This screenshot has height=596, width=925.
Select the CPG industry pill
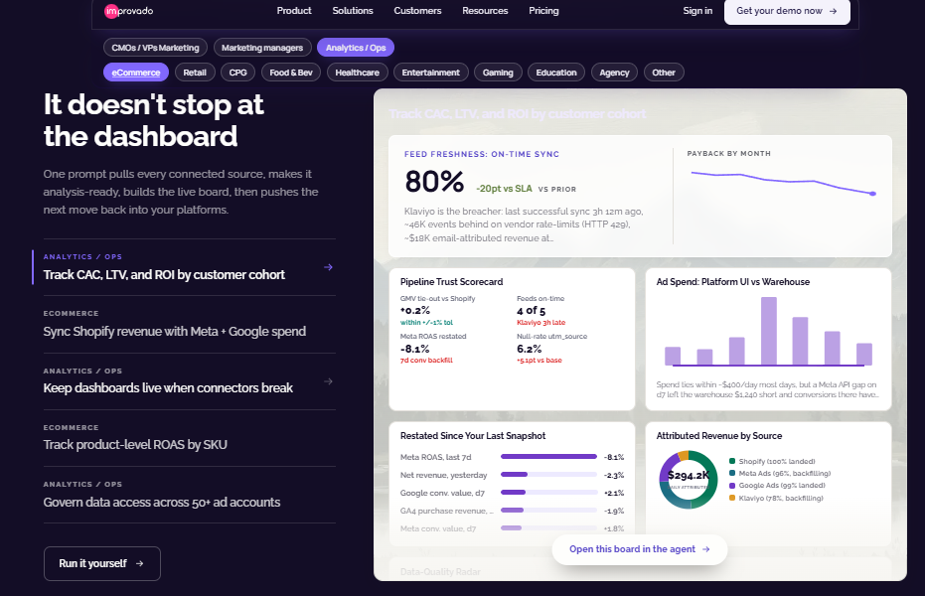237,73
